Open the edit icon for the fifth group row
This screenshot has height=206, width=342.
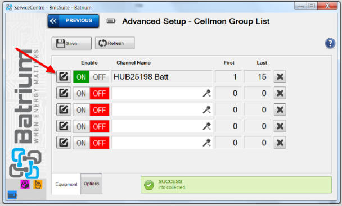pos(64,143)
